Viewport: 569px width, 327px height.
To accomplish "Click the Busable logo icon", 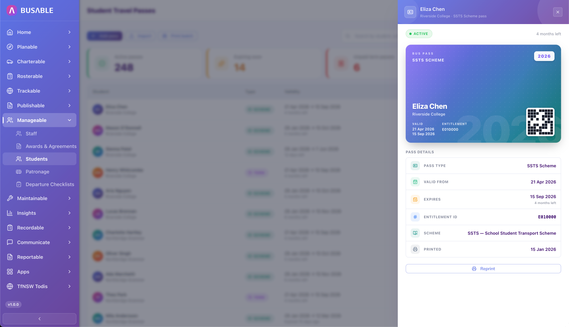I will [12, 11].
